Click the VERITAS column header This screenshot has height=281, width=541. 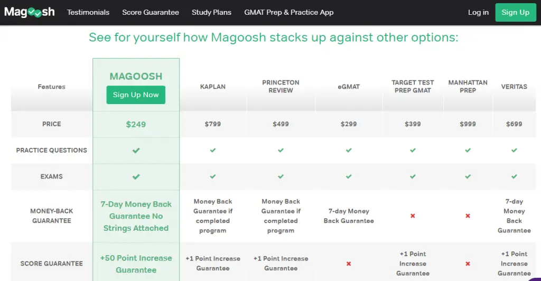pyautogui.click(x=514, y=87)
